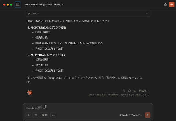Click the 優先度: 中 line
176x121 pixels.
[x=42, y=65]
